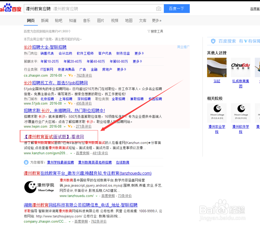This screenshot has height=227, width=260.
Task: Click the IT互联网 industry link
Action: (47, 69)
